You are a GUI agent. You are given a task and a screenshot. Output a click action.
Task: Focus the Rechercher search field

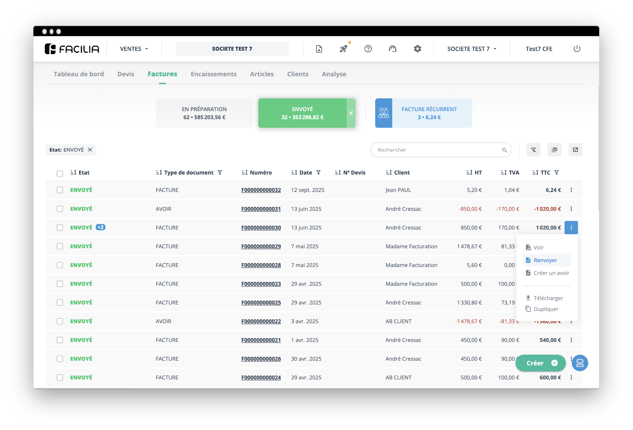point(438,150)
